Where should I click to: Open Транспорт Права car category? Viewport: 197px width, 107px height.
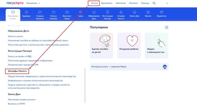point(67,15)
